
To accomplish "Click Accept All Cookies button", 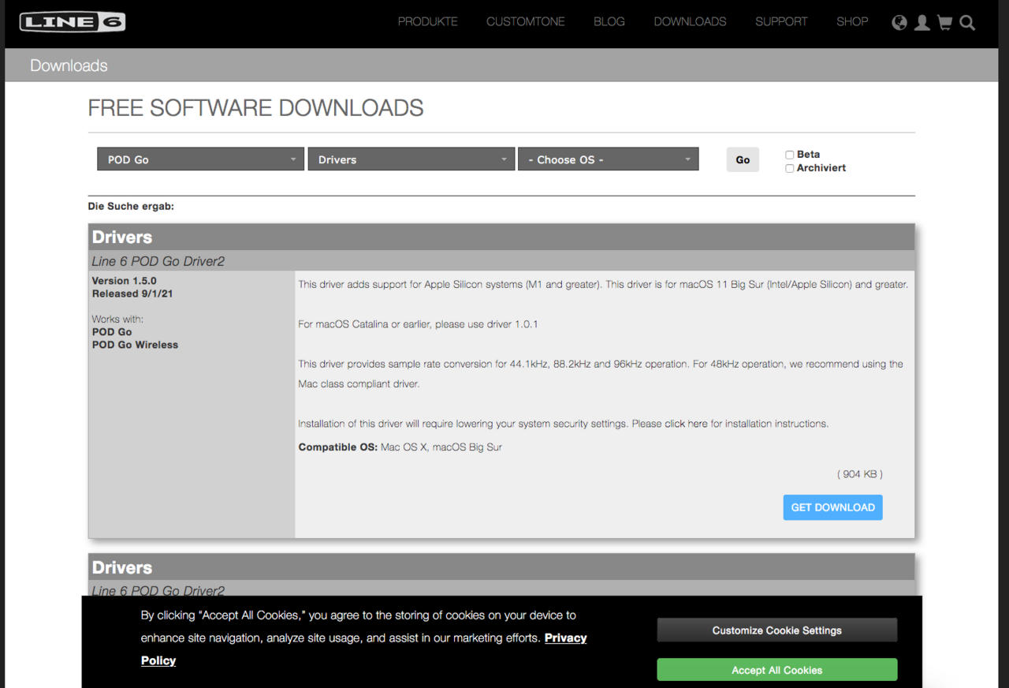I will click(777, 670).
